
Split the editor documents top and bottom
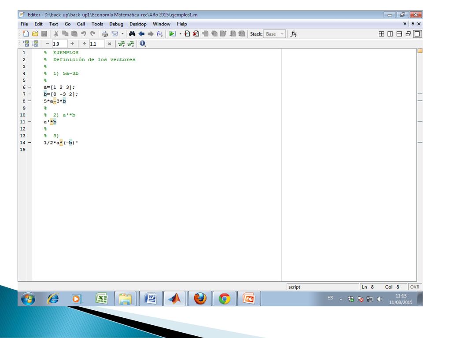(399, 33)
